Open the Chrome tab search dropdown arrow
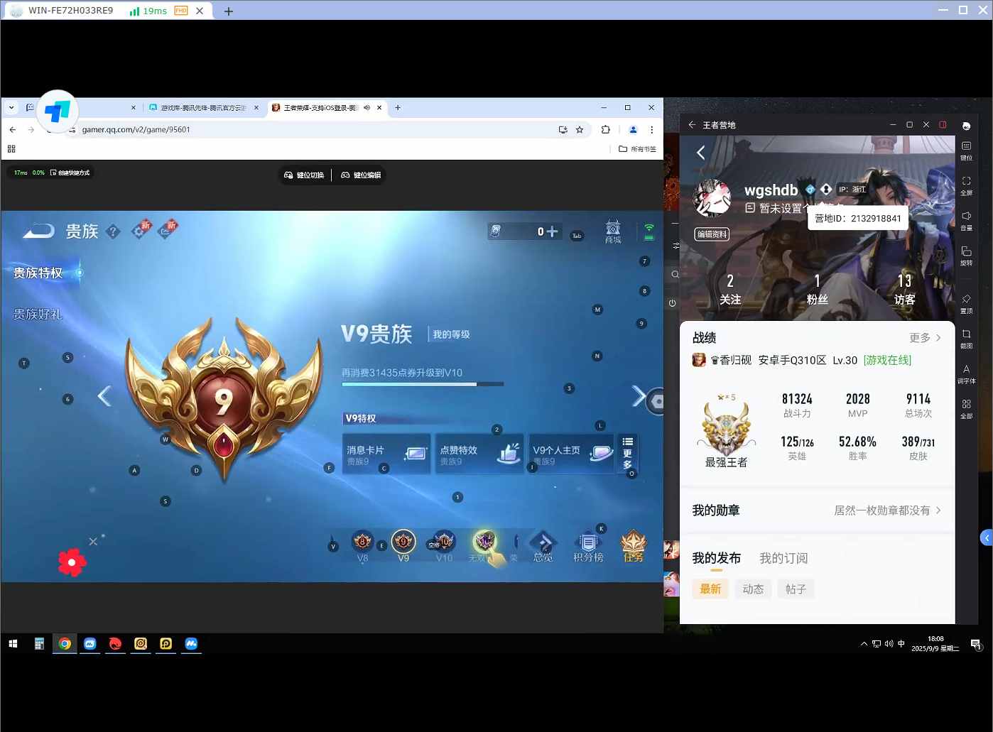The image size is (993, 732). coord(11,108)
